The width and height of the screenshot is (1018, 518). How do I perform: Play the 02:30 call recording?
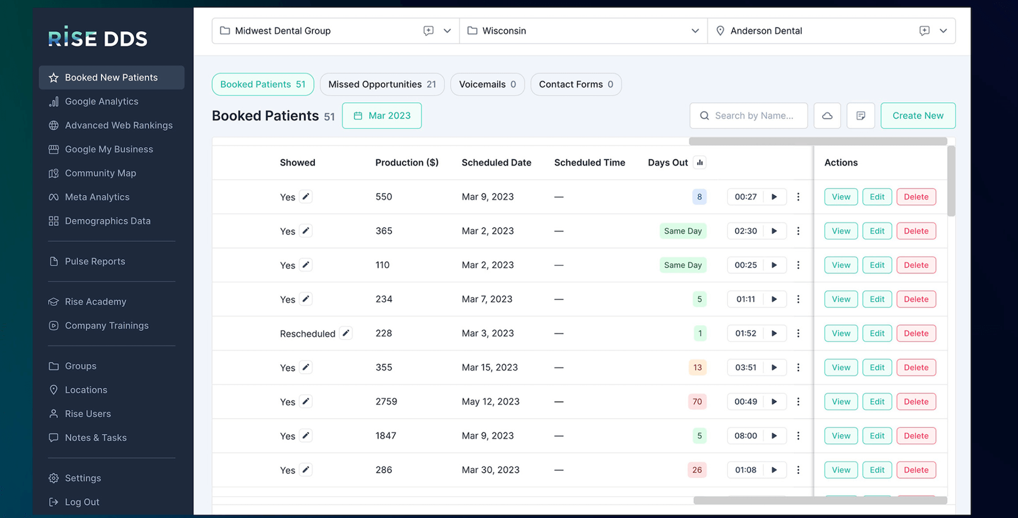[774, 231]
